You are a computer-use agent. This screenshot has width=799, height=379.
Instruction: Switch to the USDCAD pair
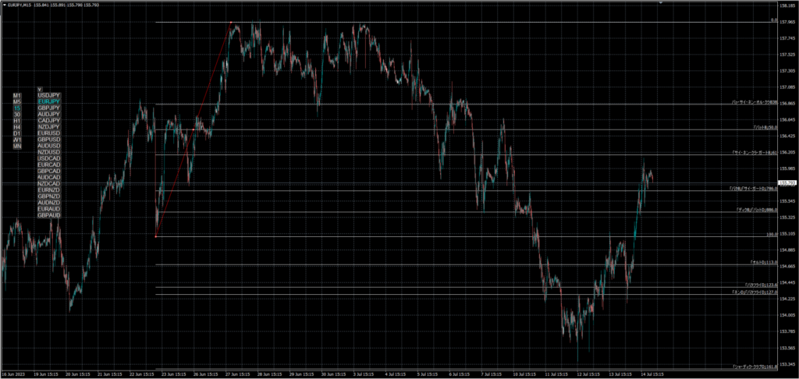[x=48, y=158]
